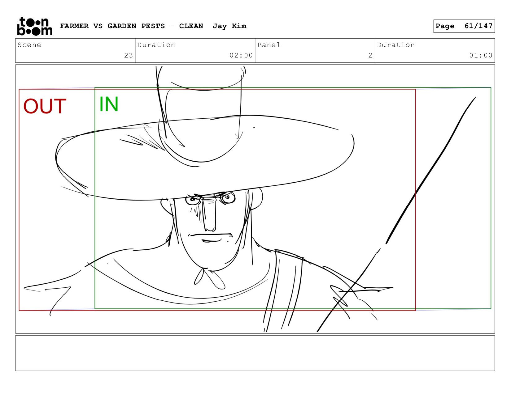The image size is (511, 394).
Task: Select the panel number "2"
Action: (x=370, y=55)
